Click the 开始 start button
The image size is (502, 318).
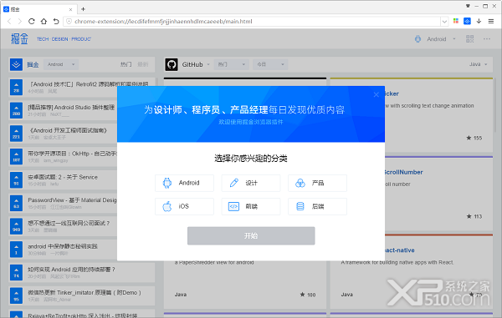pyautogui.click(x=251, y=236)
